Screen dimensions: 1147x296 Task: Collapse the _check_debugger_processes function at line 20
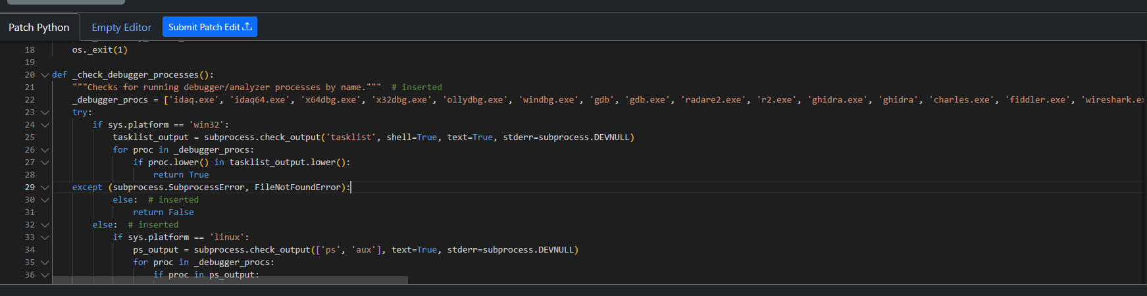click(45, 75)
